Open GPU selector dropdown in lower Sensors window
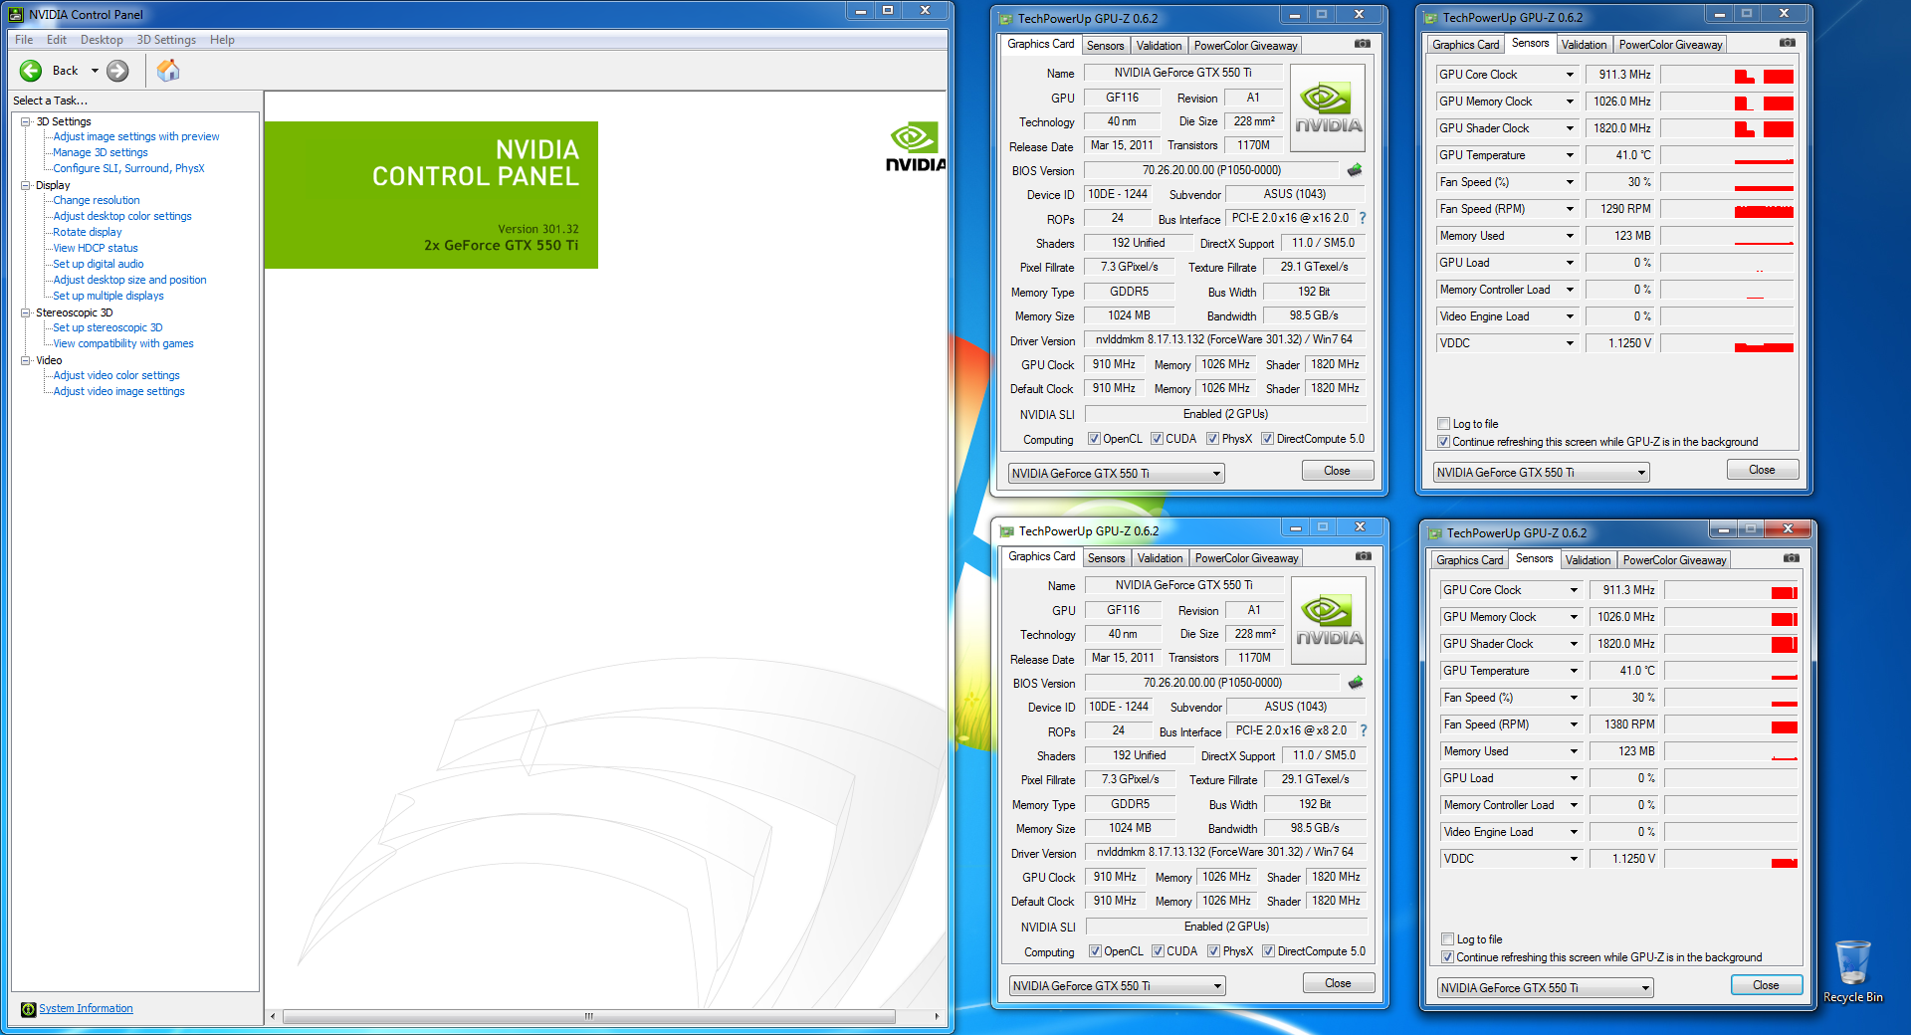1911x1035 pixels. (1545, 988)
